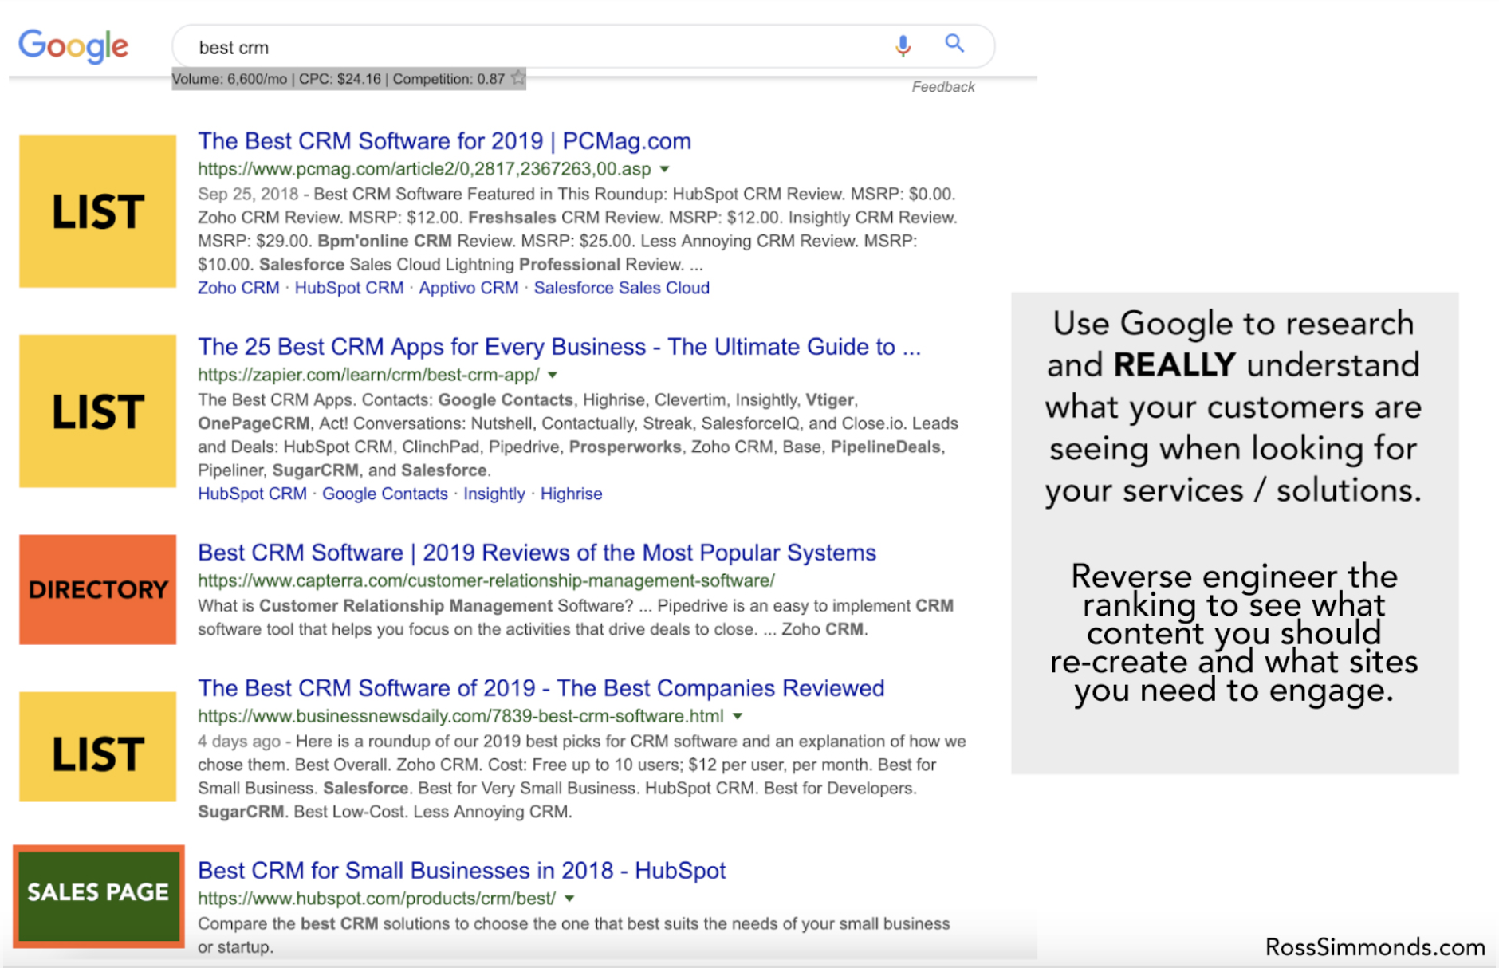Click the Feedback link
The image size is (1499, 968).
pos(942,87)
